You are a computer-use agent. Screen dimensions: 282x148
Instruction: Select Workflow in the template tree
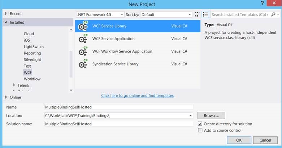(x=32, y=79)
